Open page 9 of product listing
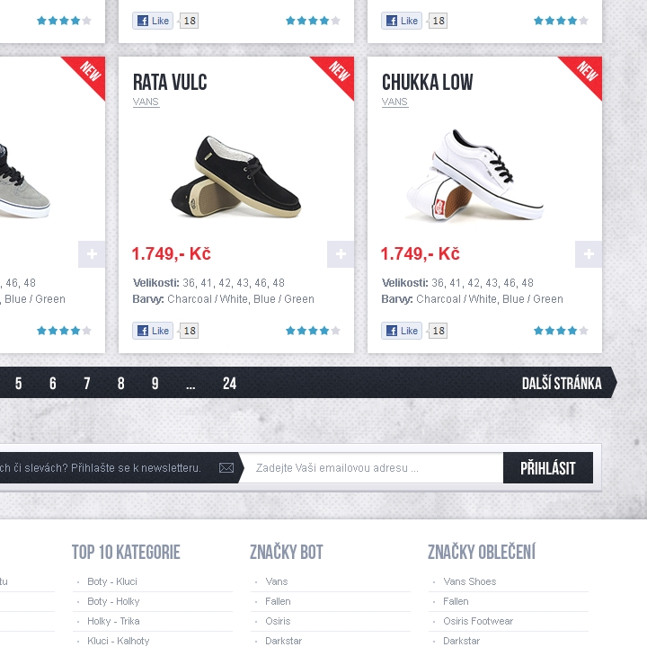The image size is (647, 647). point(155,384)
